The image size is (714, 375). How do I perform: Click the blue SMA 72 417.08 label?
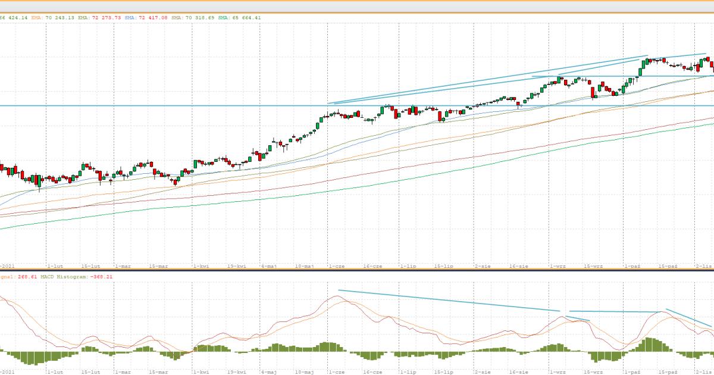[x=146, y=18]
